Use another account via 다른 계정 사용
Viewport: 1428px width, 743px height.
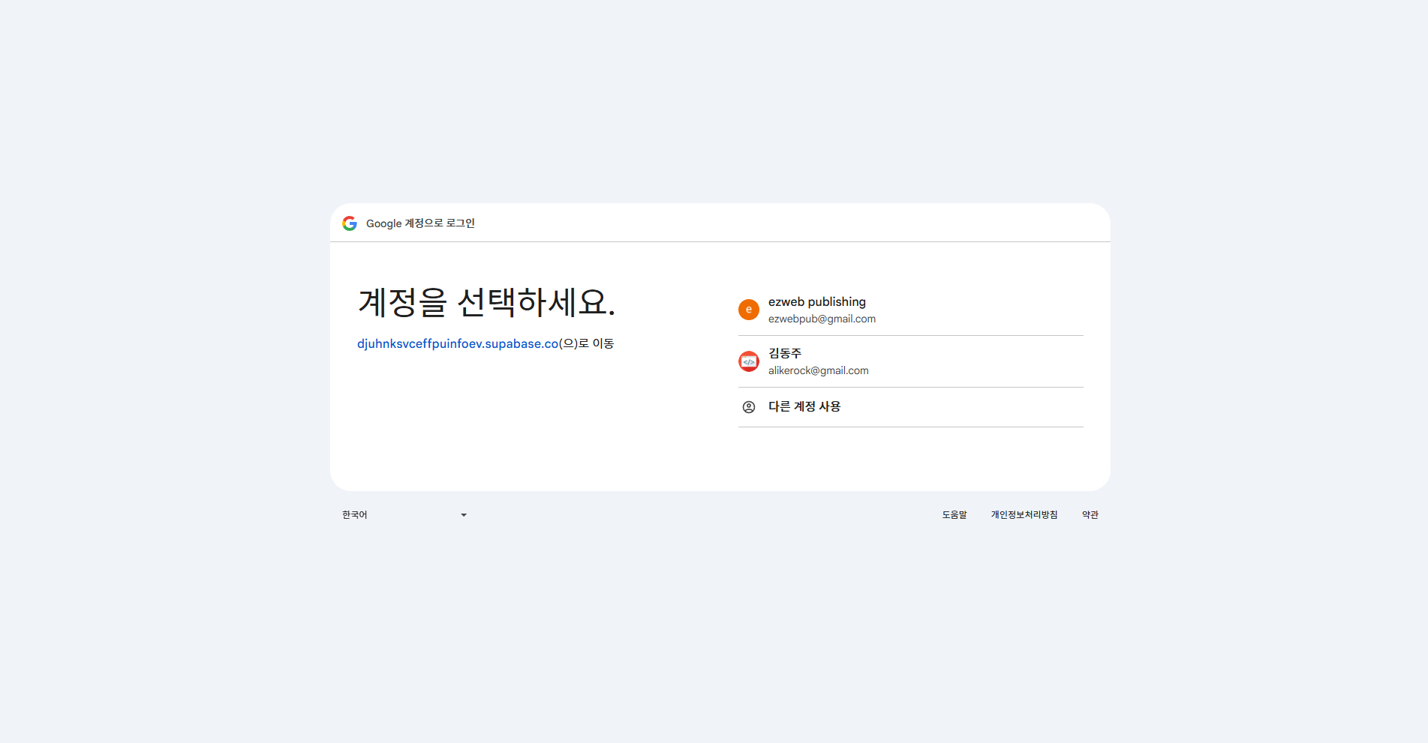(x=911, y=407)
